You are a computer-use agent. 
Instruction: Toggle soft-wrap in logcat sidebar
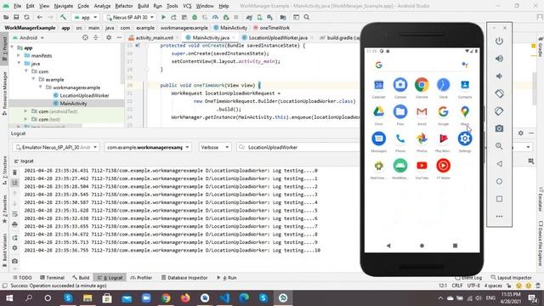point(14,214)
